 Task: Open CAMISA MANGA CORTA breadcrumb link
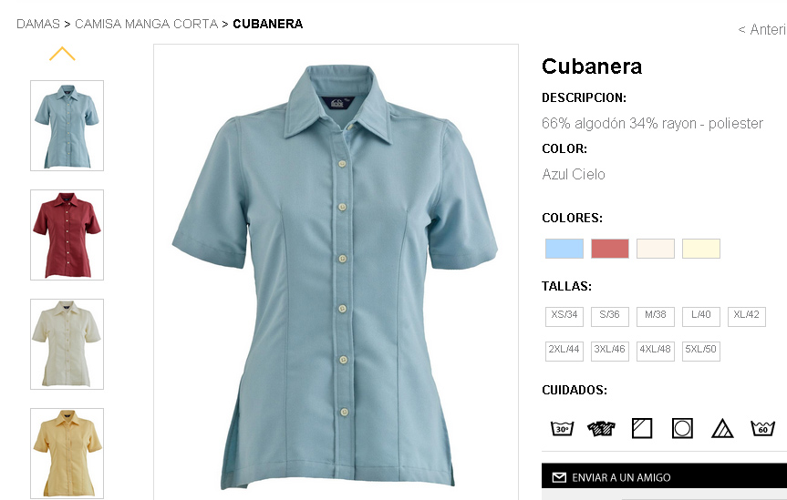146,24
